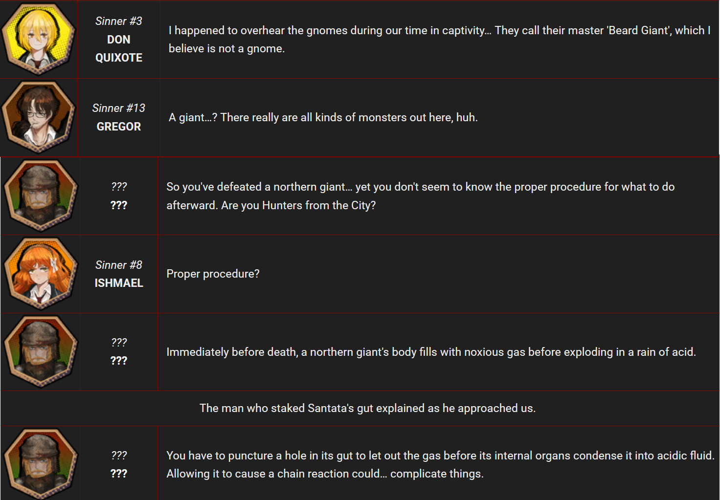Select the ISHMAEL name label

click(119, 283)
